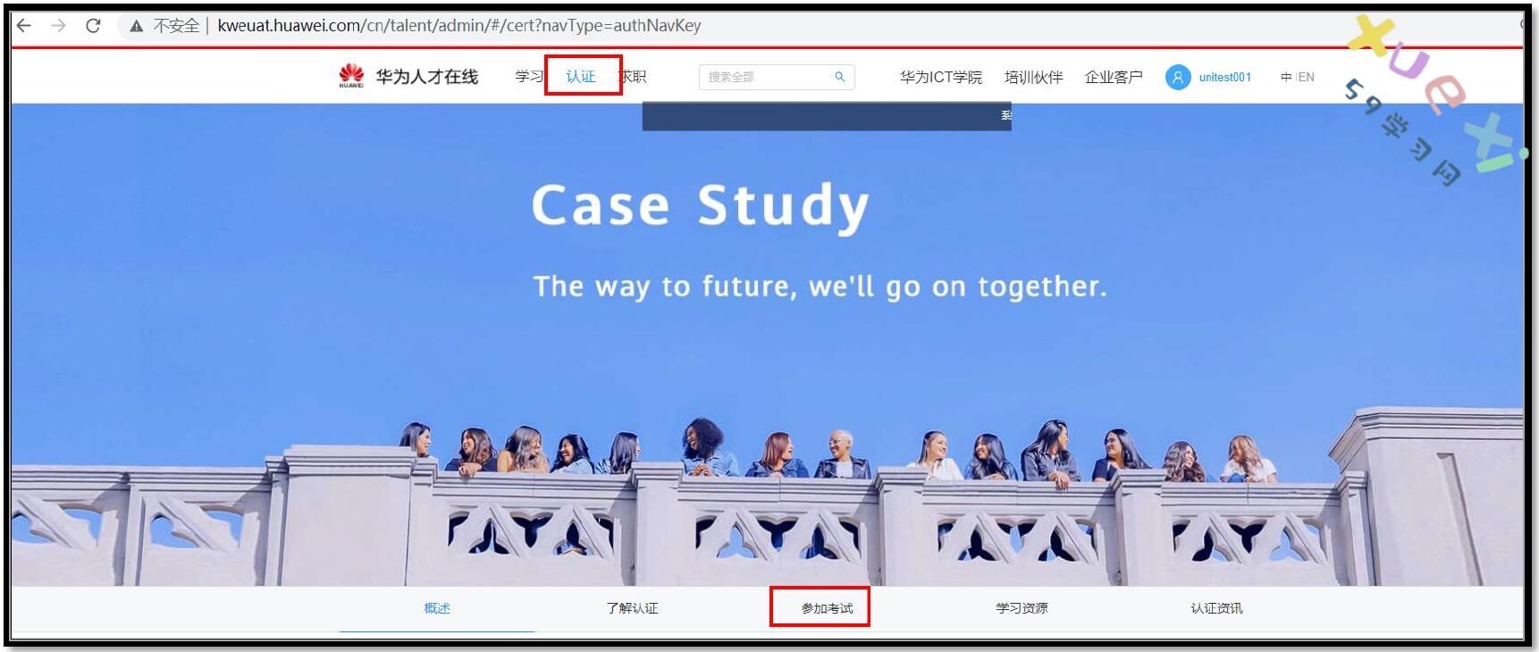
Task: Focus the 搜索全部 search box
Action: (x=764, y=77)
